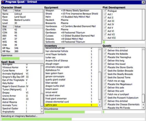Screen dimensions: 146x121
Task: Toggle the Prologue checkbox
Action: click(x=105, y=11)
